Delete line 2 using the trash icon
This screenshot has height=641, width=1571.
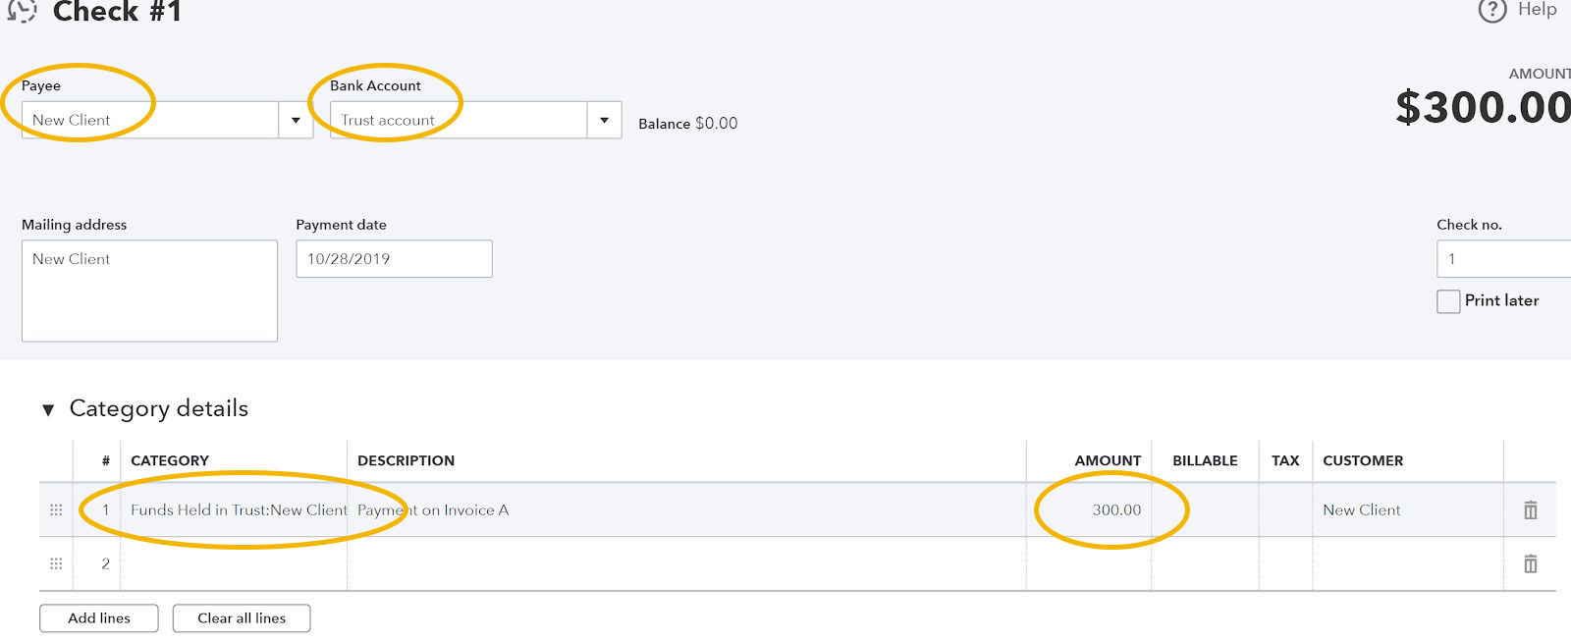tap(1531, 562)
